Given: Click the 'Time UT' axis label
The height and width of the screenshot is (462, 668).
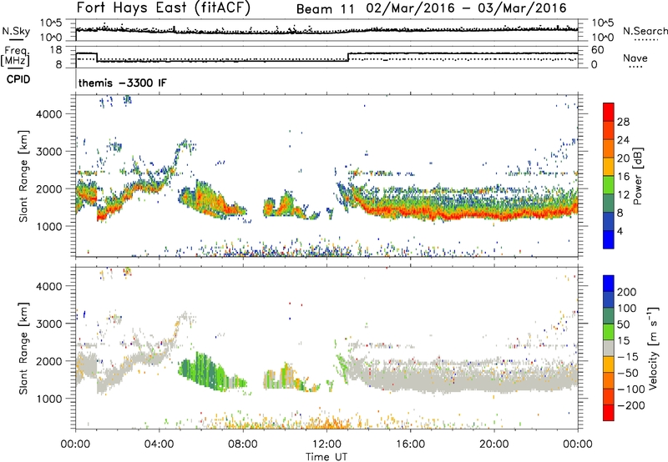Looking at the screenshot, I should coord(326,457).
